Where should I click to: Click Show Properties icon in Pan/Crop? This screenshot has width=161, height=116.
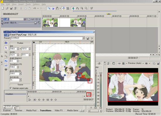click(x=6, y=43)
